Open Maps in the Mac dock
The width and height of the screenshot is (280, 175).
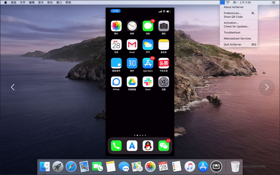coord(137,167)
